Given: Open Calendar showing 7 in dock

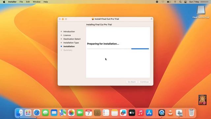Looking at the screenshot, I should pos(89,113).
